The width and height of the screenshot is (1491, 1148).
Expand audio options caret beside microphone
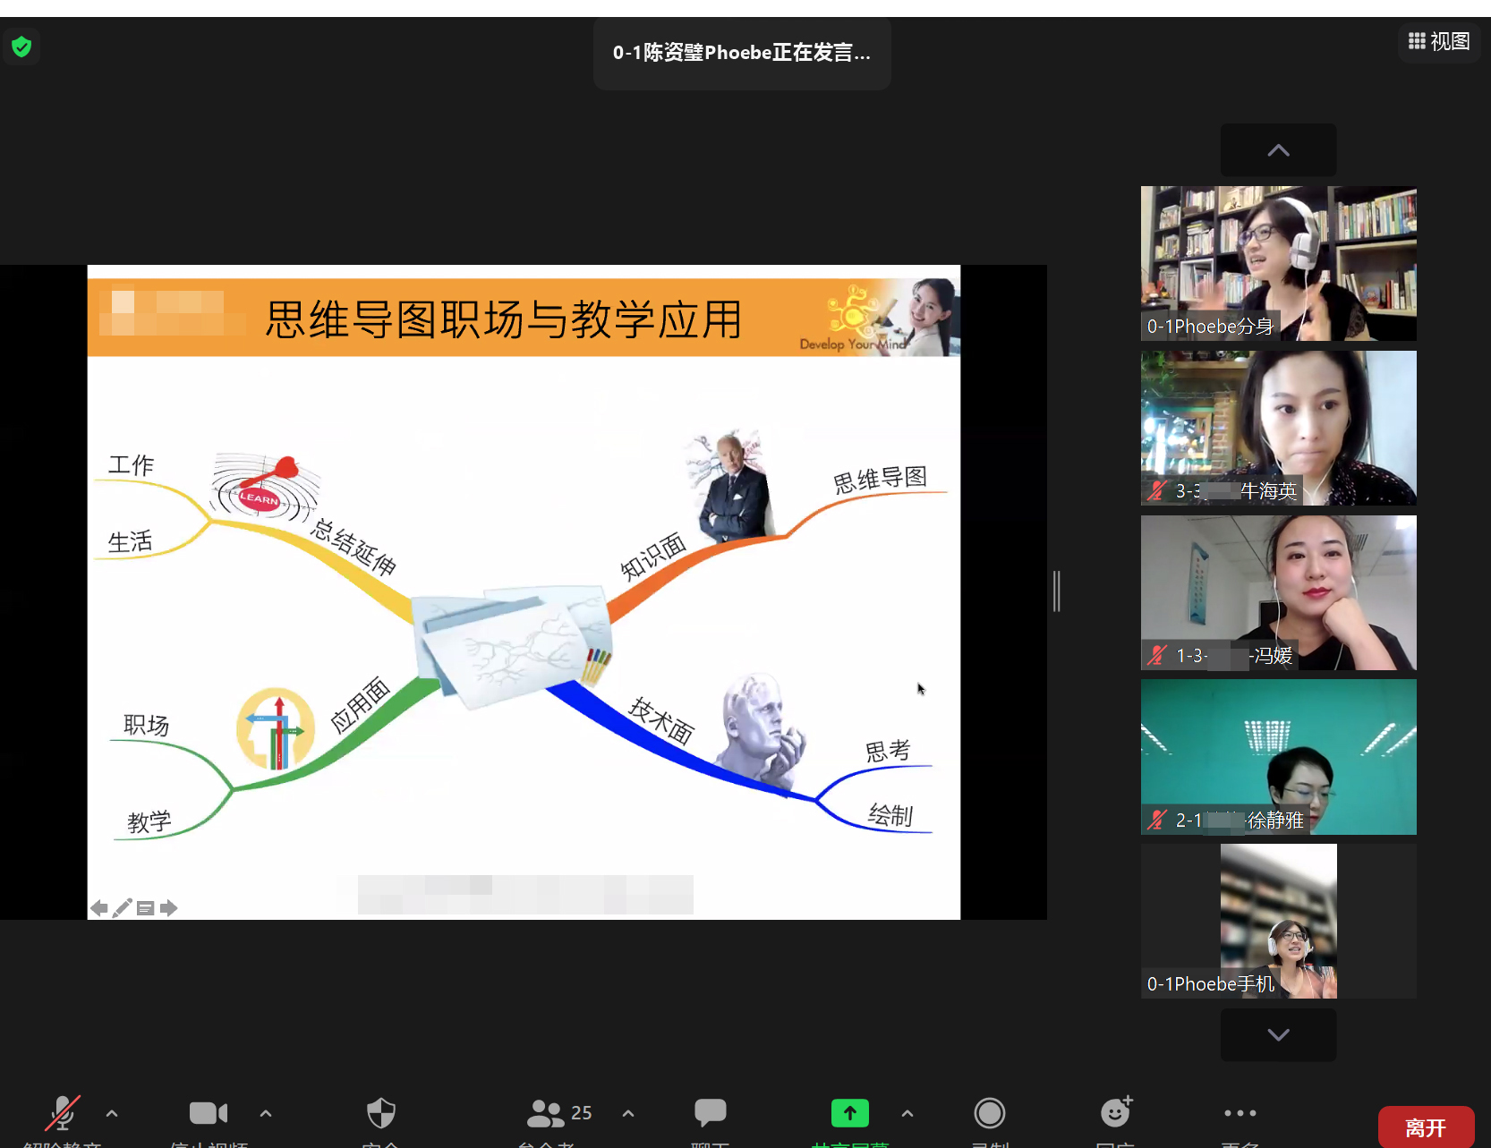[x=112, y=1114]
